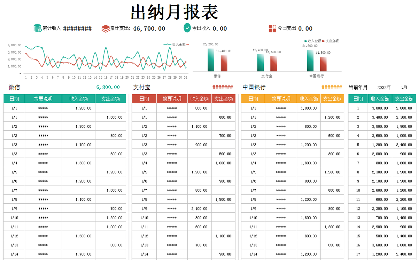Screen dimensions: 418x260
Task: Select 800.00 in 中国银行 row 1/9
Action: click(x=334, y=209)
